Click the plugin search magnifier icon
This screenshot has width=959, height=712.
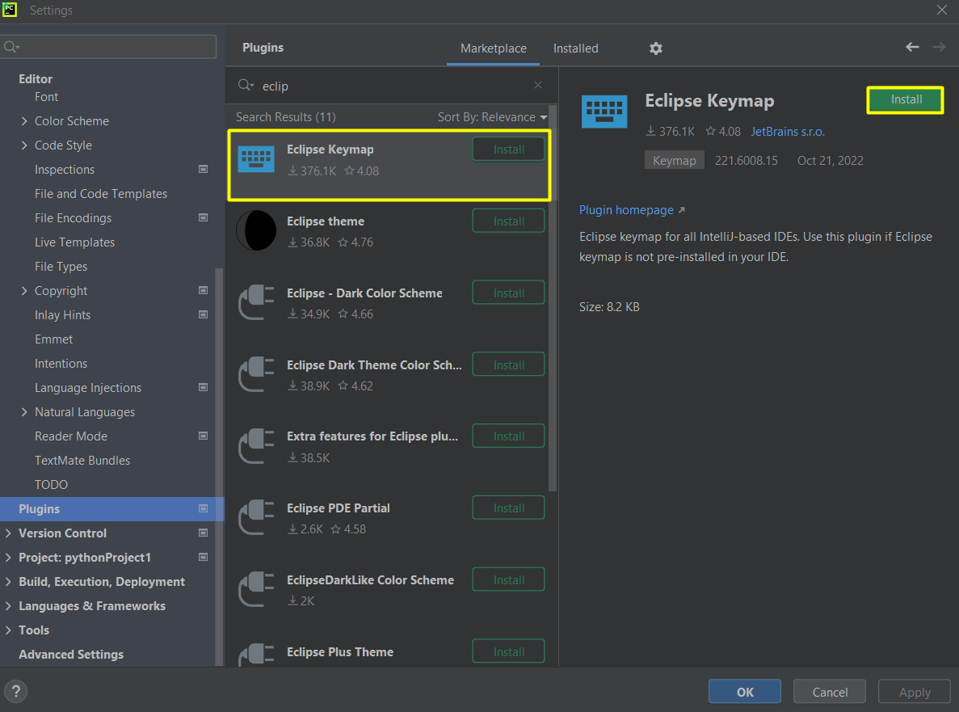click(x=246, y=86)
